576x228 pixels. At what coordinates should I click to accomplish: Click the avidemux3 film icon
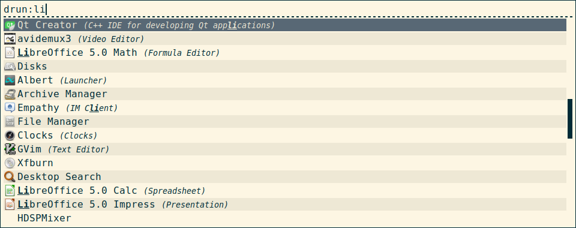(10, 39)
